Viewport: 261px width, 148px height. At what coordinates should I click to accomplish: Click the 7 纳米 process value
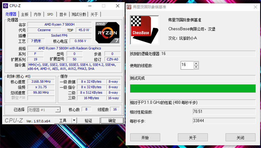click(36, 41)
